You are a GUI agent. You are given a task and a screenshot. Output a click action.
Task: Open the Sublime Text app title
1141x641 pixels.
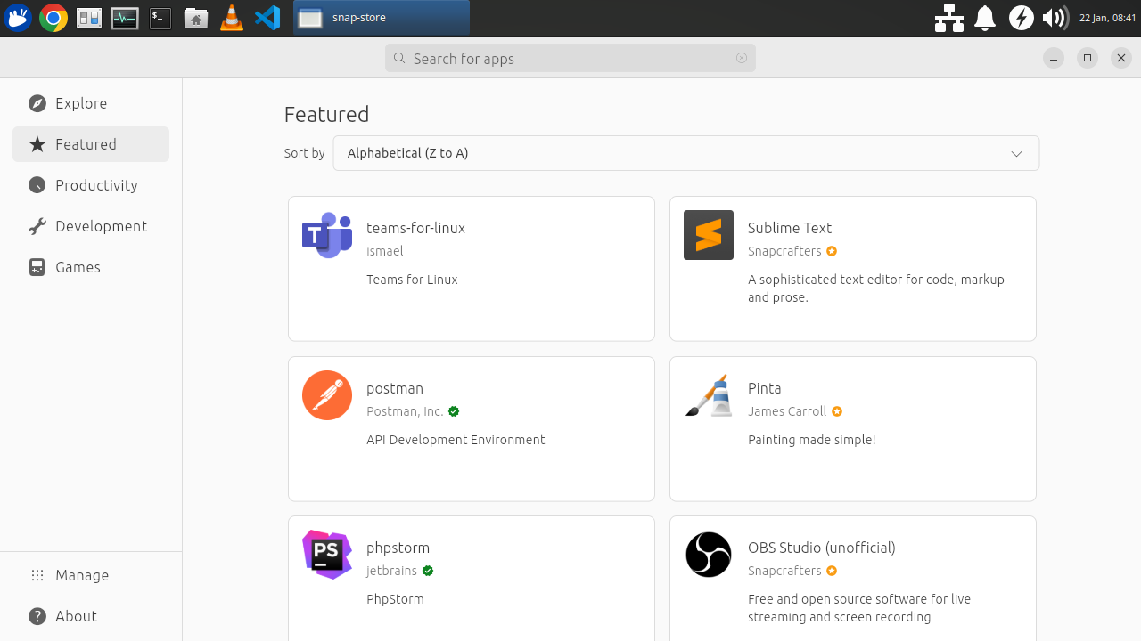(x=790, y=228)
